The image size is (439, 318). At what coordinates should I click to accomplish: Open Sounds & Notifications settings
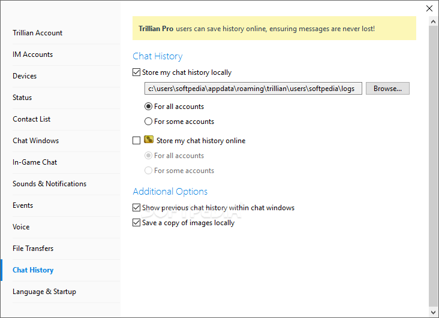pyautogui.click(x=50, y=184)
